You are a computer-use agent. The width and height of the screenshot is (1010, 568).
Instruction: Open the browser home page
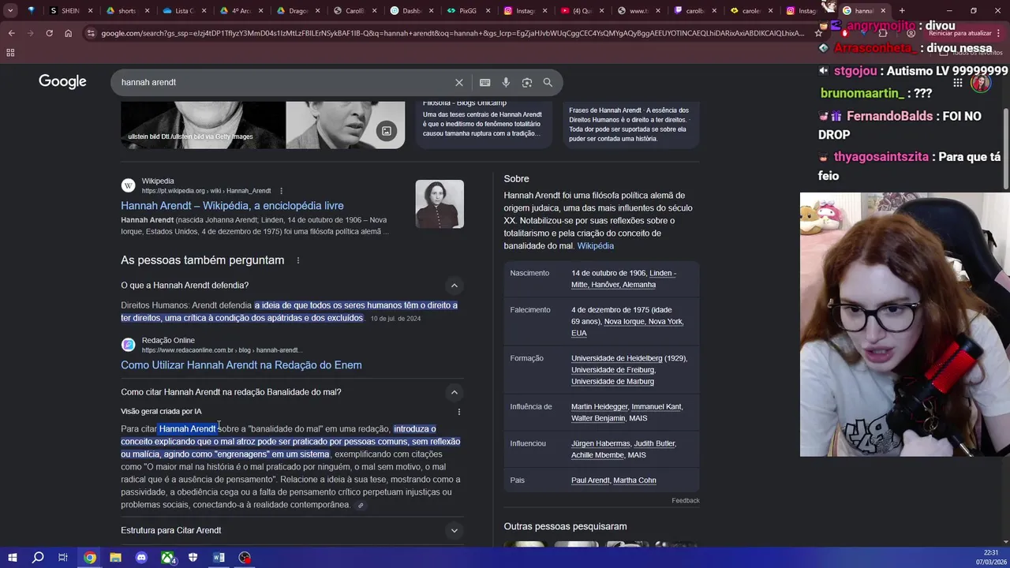(x=68, y=33)
